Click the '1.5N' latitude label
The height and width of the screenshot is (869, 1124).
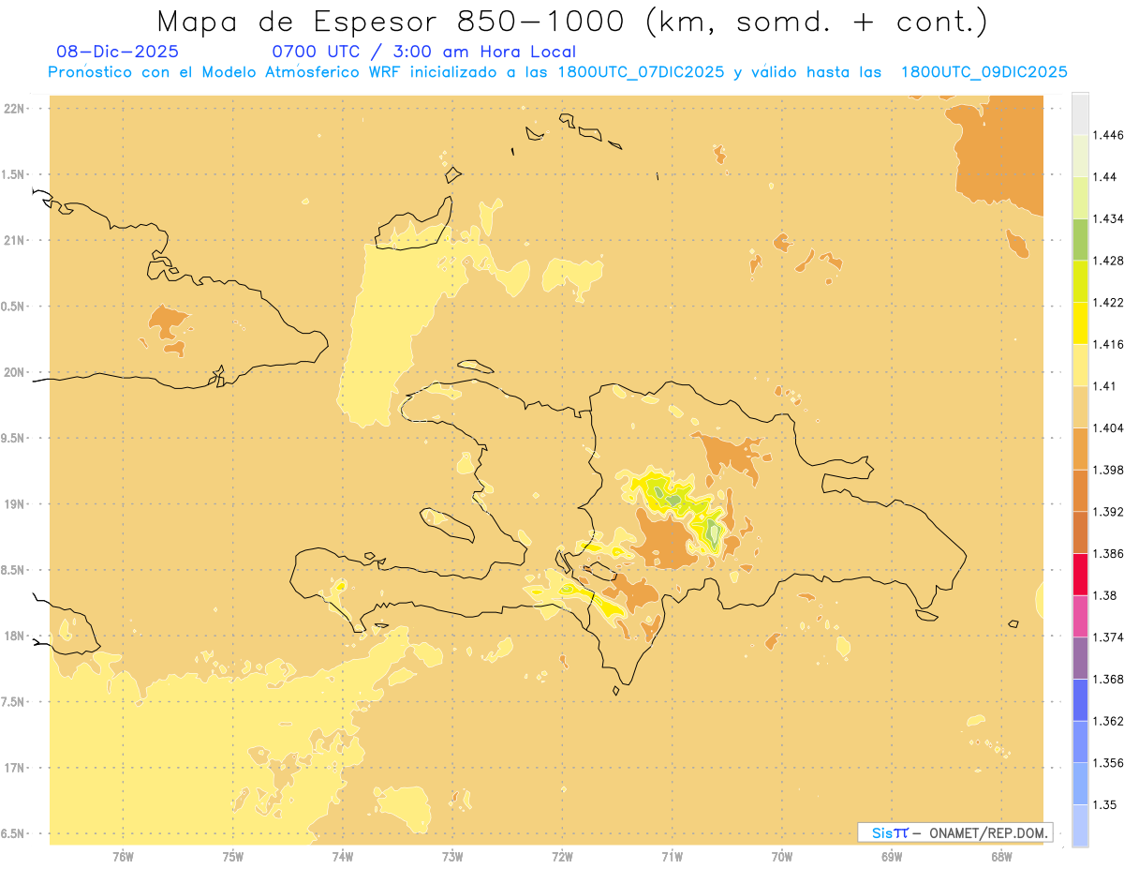point(14,174)
